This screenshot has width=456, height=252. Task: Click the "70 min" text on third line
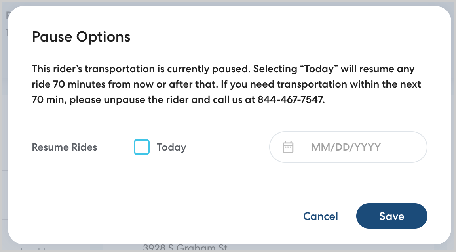(49, 100)
